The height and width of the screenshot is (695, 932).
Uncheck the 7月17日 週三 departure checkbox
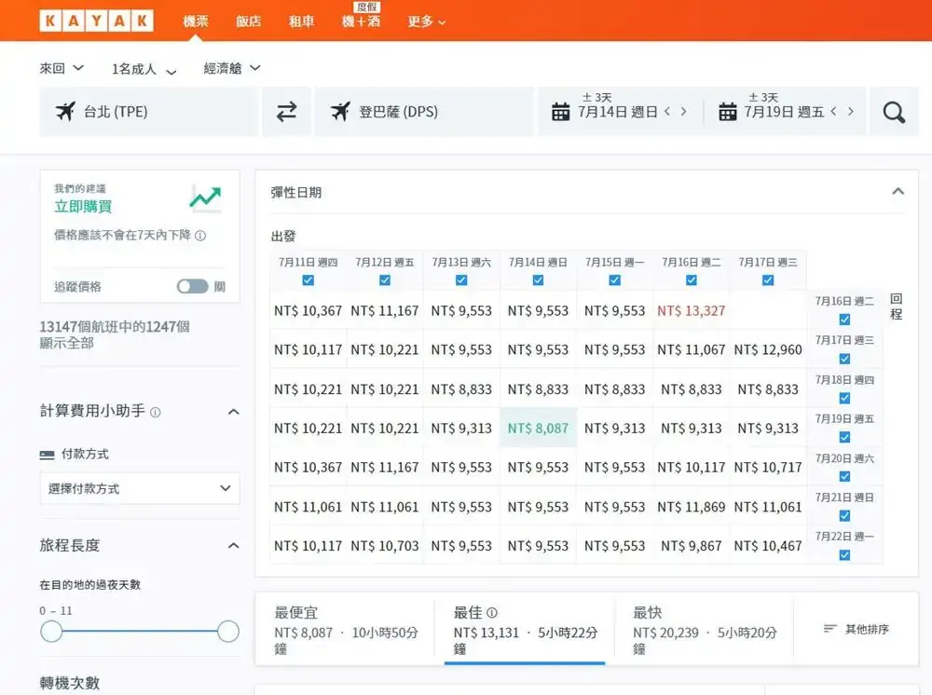click(768, 279)
